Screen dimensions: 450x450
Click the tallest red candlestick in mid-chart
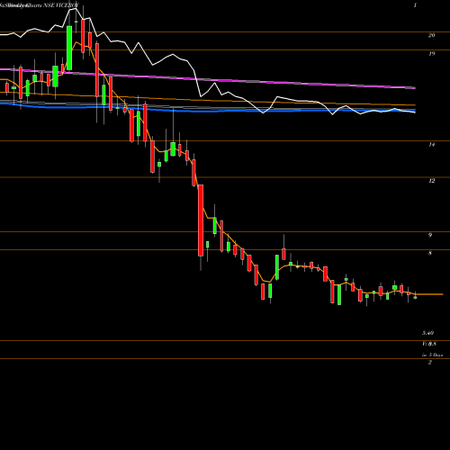tap(201, 220)
